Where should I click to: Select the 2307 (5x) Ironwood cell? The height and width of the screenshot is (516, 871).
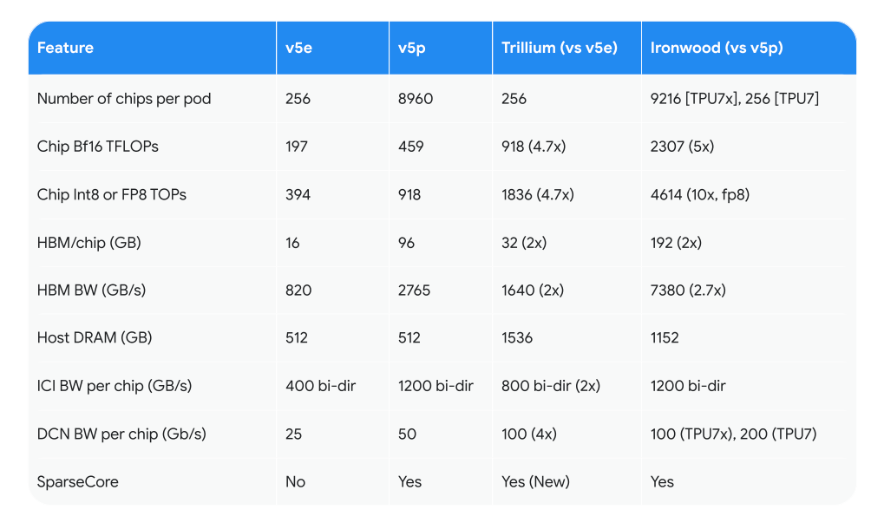(x=682, y=147)
